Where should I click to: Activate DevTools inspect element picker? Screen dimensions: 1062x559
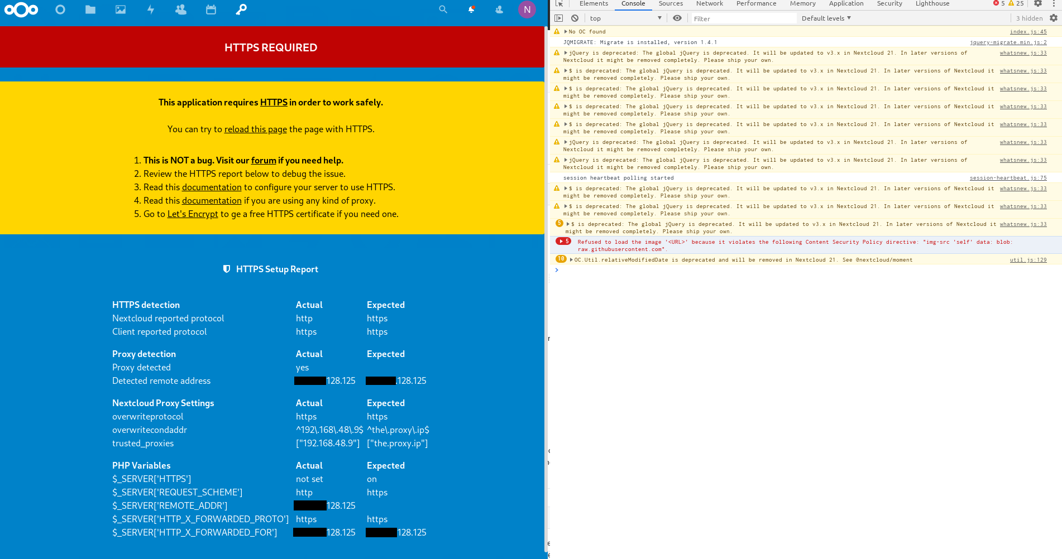point(559,3)
